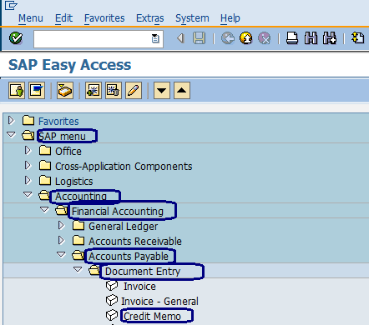The width and height of the screenshot is (369, 325).
Task: Collapse the Accounting node
Action: pos(28,195)
